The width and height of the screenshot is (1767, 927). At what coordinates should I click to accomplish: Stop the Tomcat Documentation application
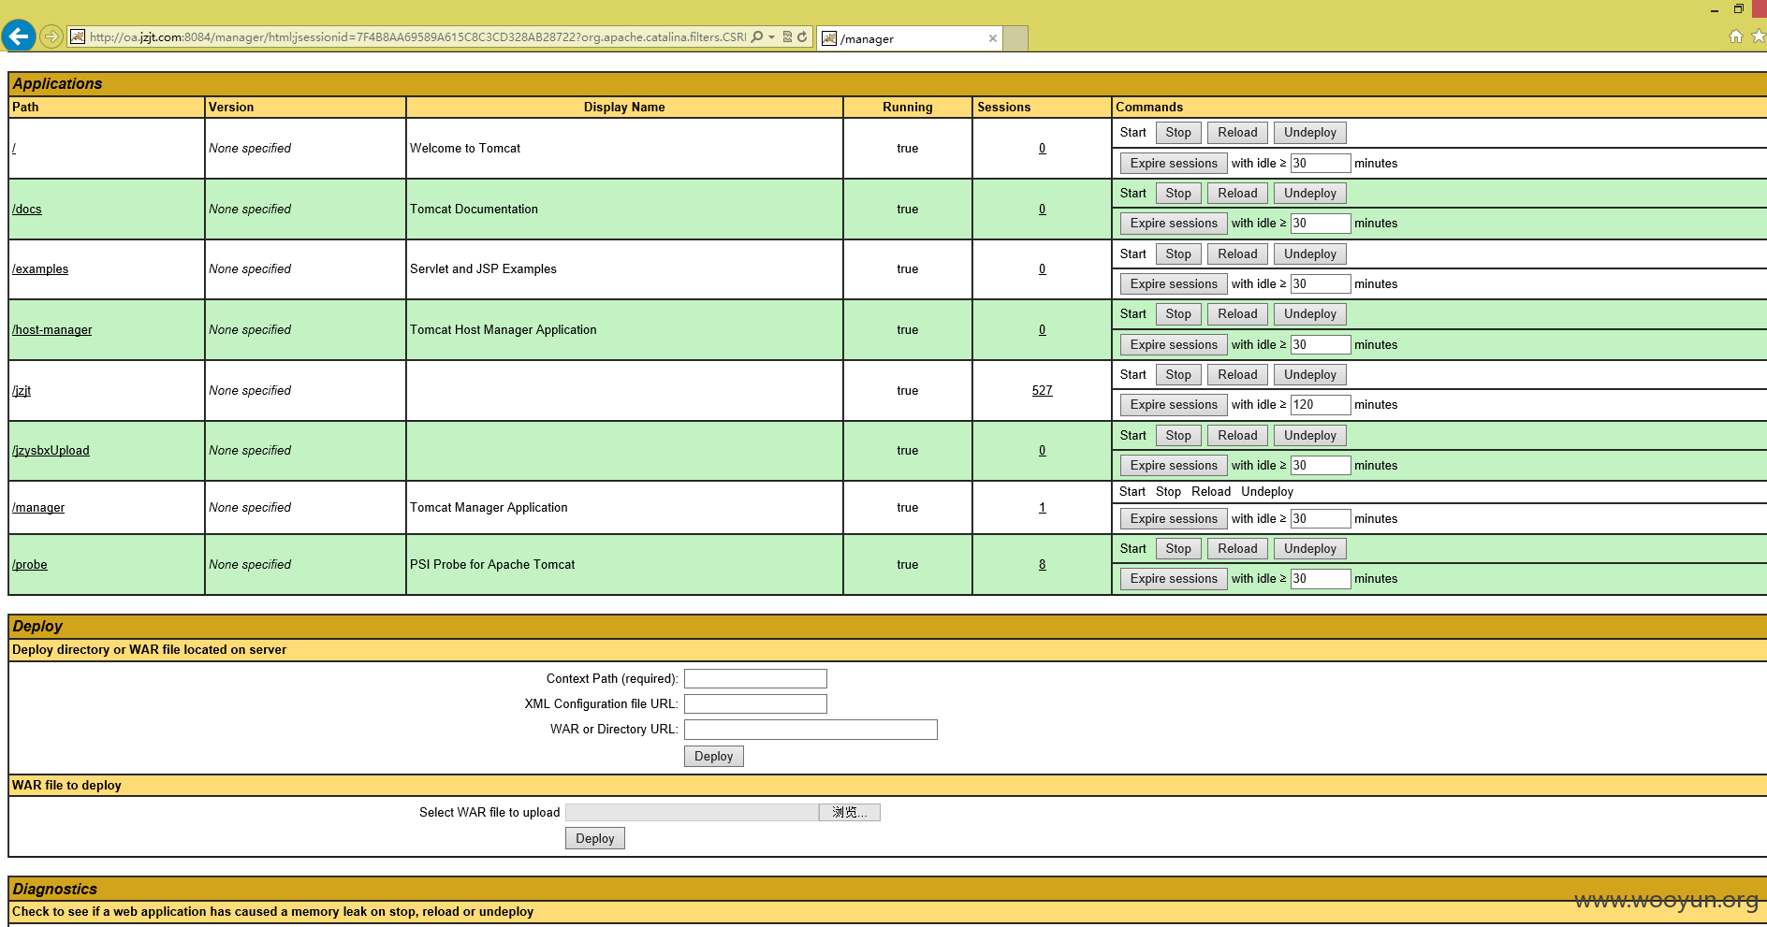point(1178,194)
